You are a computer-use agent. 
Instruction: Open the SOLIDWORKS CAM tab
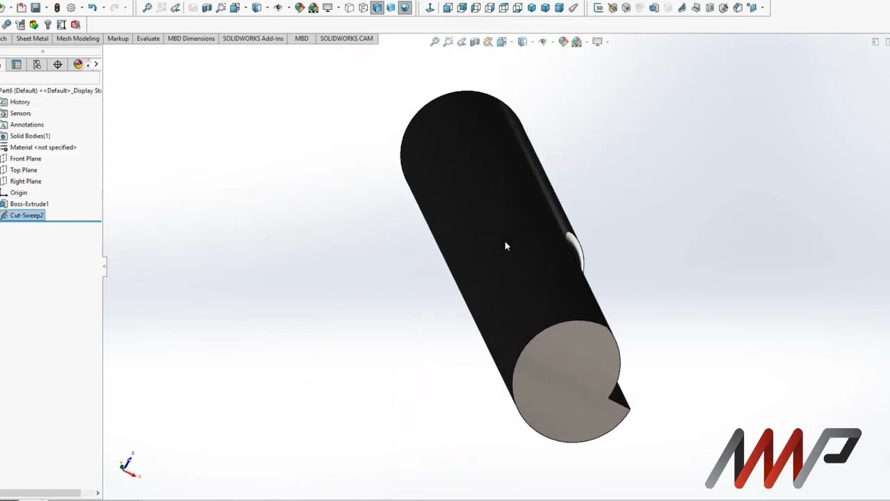tap(346, 38)
